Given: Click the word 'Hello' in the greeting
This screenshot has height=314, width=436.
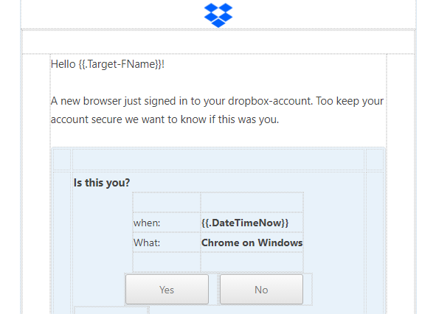Looking at the screenshot, I should (x=63, y=64).
